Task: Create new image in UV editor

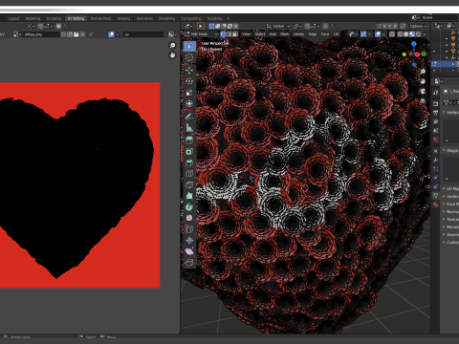Action: click(x=70, y=34)
